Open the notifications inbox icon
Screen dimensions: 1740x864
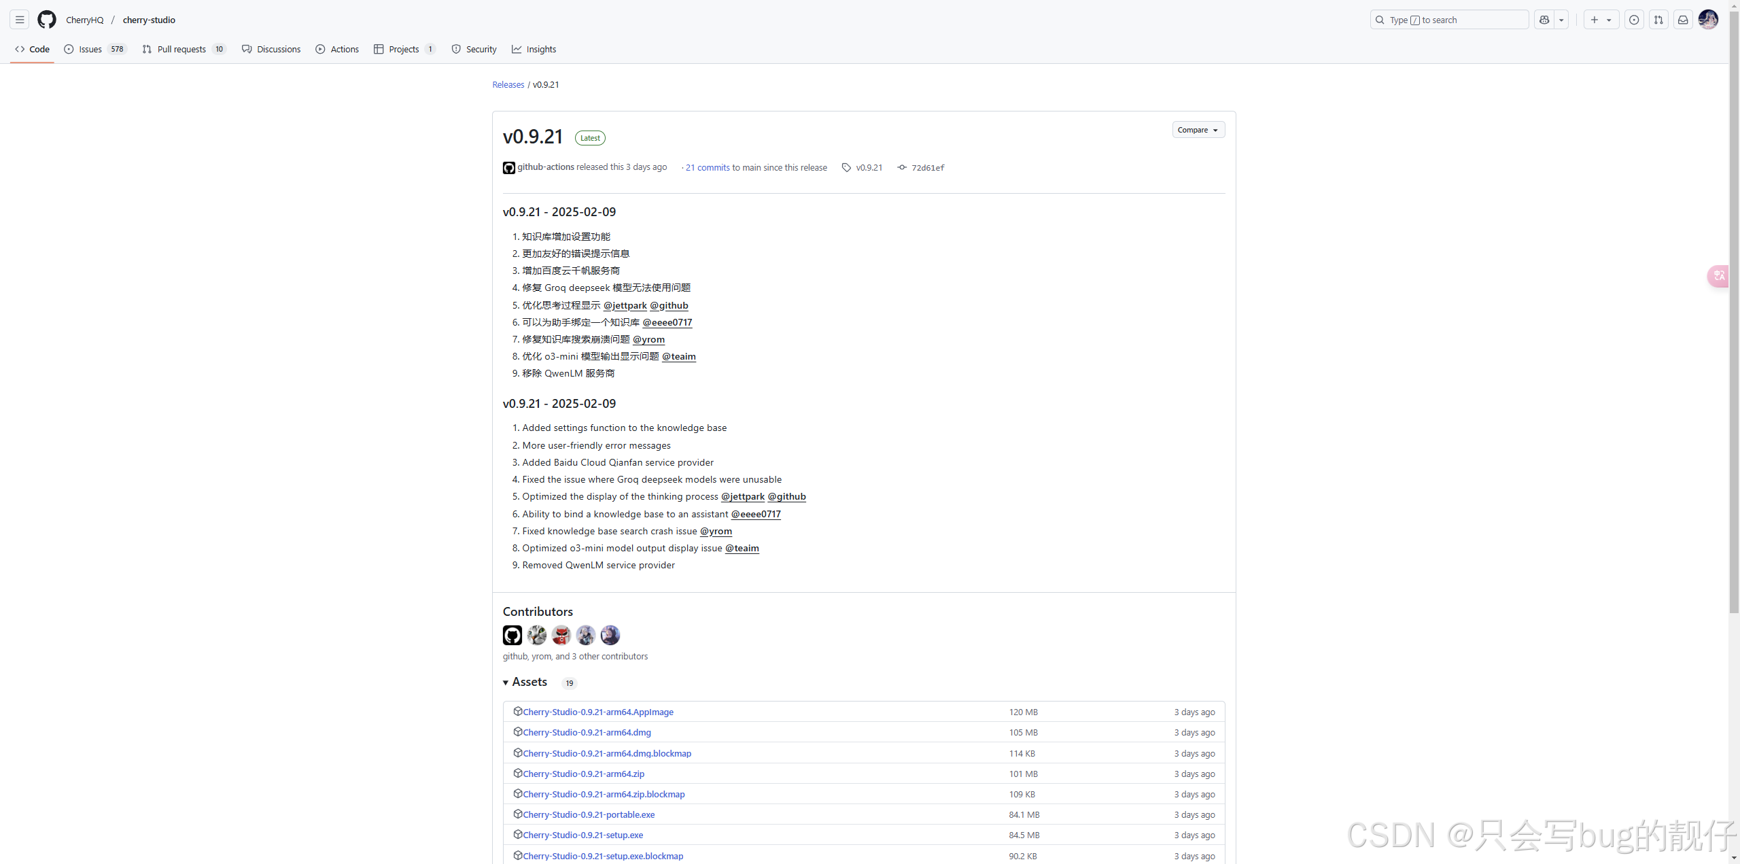1683,20
